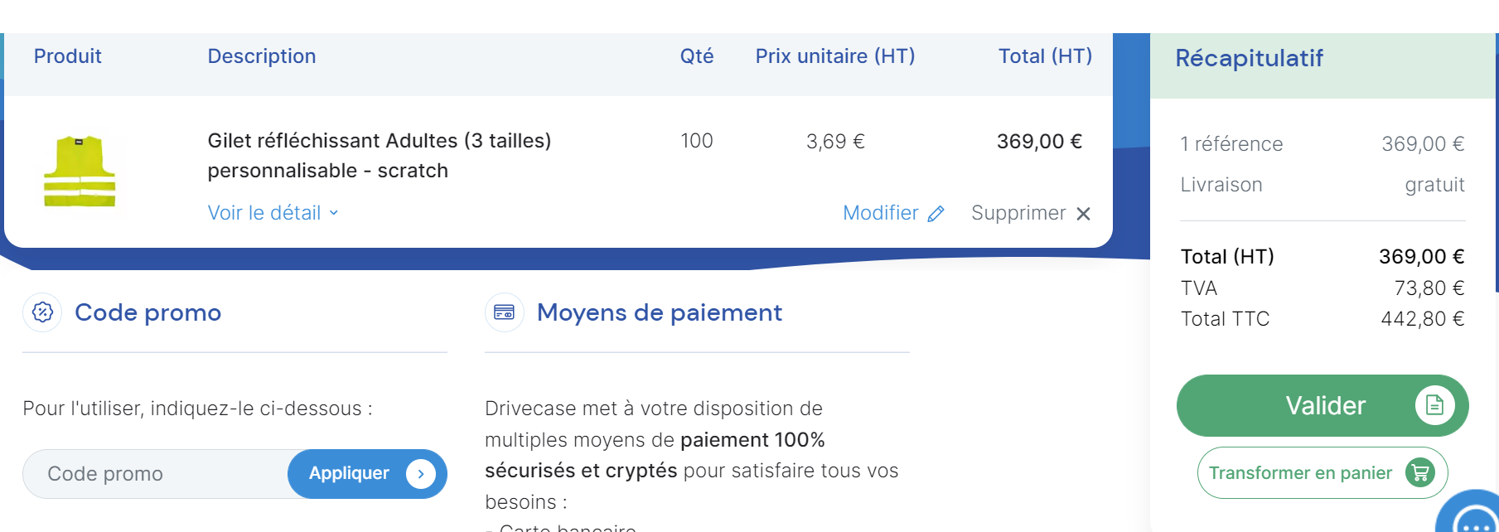Click the promo badge icon beside Code promo
The width and height of the screenshot is (1499, 532).
pos(42,312)
